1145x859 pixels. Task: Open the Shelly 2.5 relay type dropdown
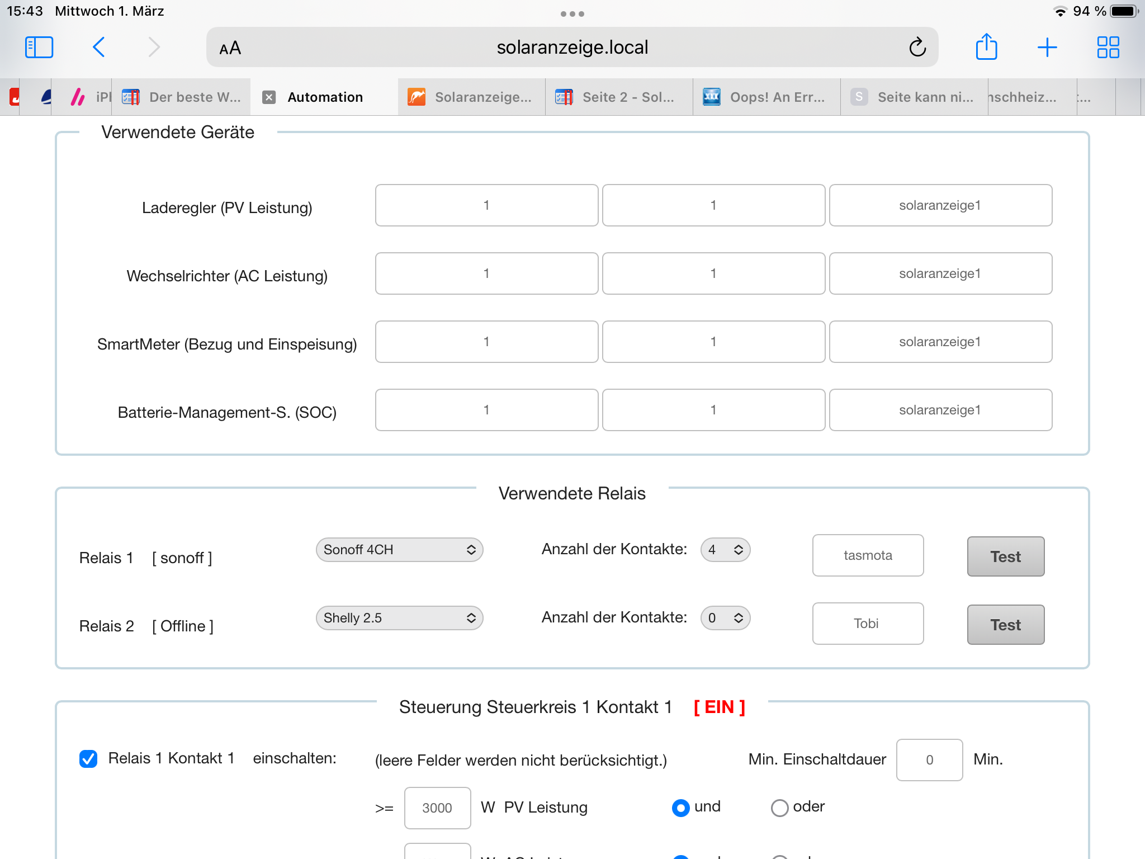click(x=399, y=618)
